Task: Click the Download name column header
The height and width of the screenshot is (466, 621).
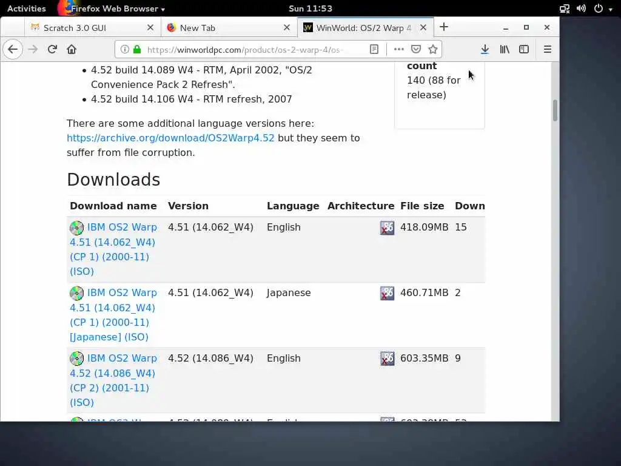Action: click(x=113, y=206)
